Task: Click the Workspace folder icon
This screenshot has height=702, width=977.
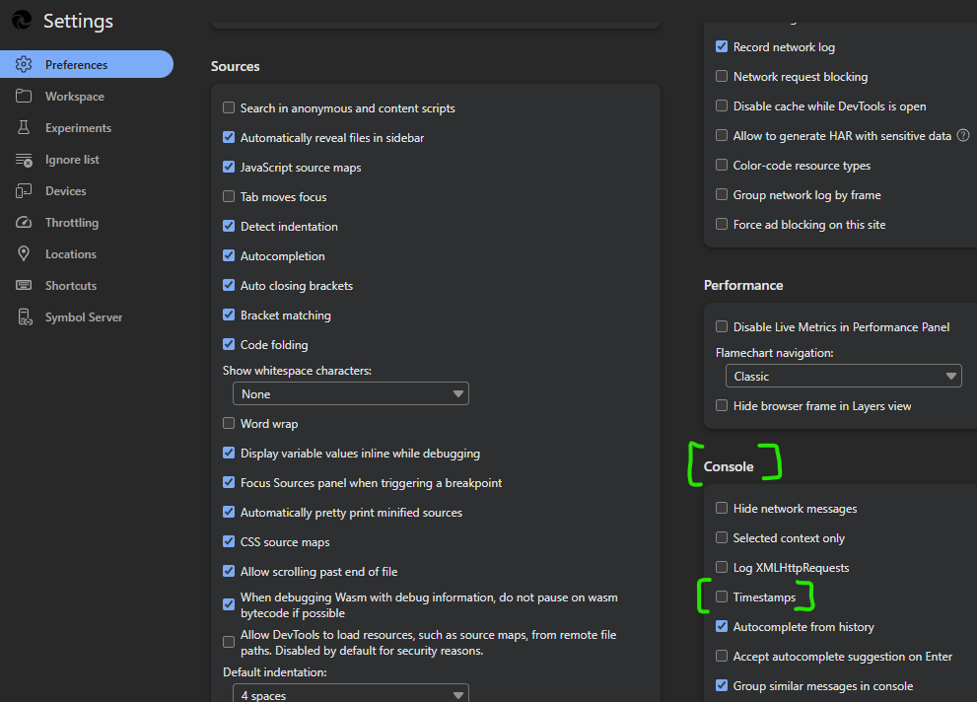Action: click(24, 96)
